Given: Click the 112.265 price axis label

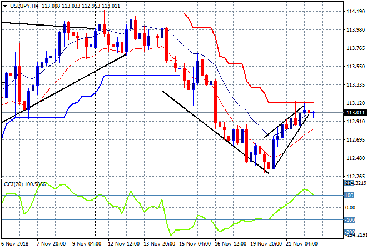Looking at the screenshot, I should point(355,176).
